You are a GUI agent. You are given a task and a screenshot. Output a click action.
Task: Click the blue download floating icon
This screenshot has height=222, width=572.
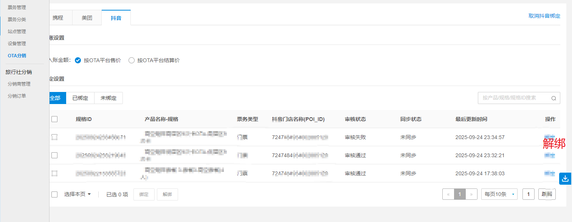[565, 179]
